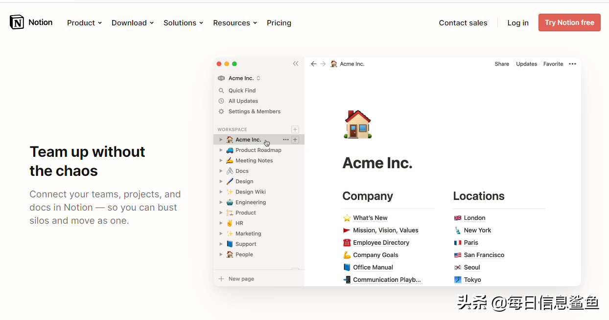Screen dimensions: 609x320
Task: Click the US flag beside San Francisco
Action: point(458,255)
